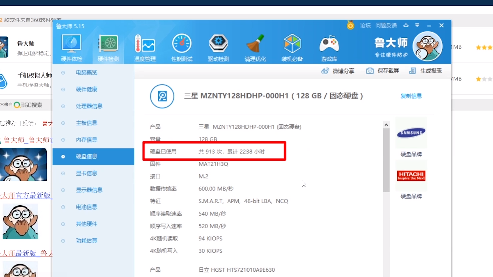The width and height of the screenshot is (493, 277).
Task: Launch the 性能测试 performance test icon
Action: coord(182,48)
